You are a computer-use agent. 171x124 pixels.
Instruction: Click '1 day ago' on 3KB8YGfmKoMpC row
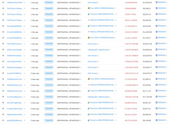tap(34, 56)
